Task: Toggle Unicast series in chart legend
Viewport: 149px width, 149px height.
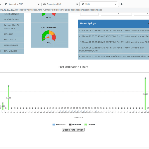Action: (90, 125)
